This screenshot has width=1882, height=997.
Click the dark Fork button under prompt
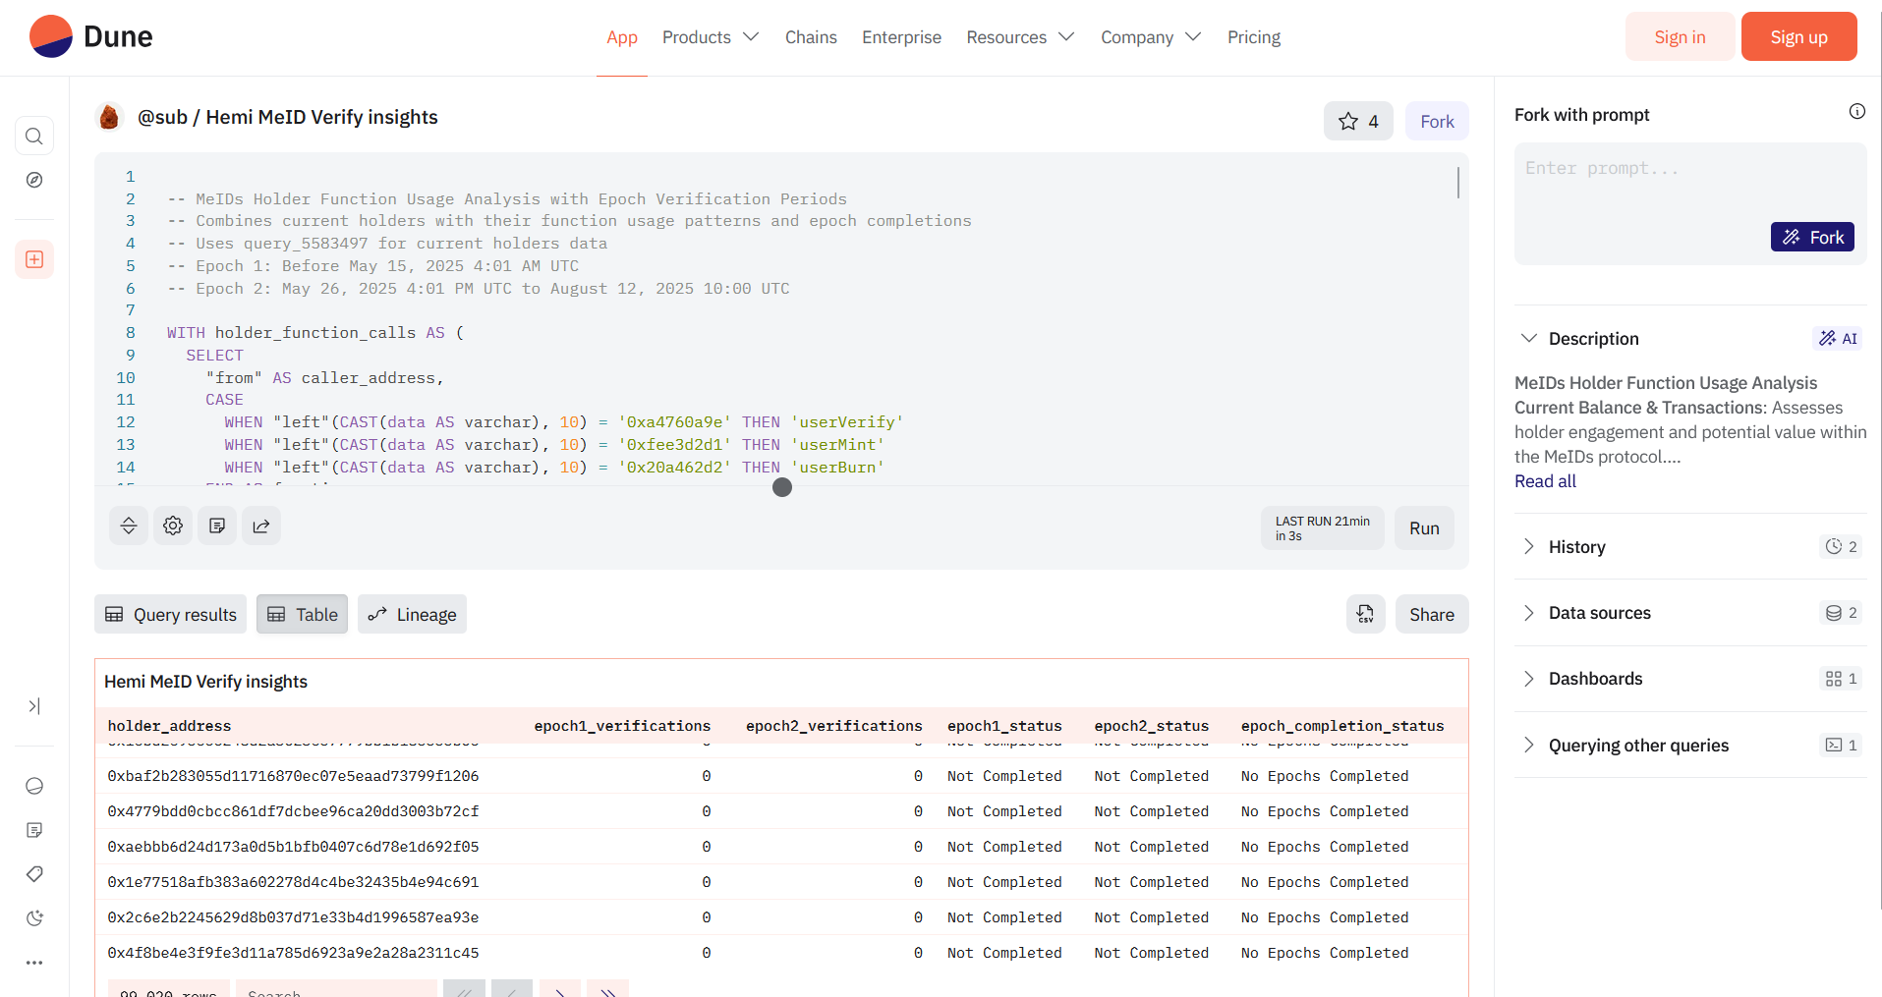(1812, 237)
